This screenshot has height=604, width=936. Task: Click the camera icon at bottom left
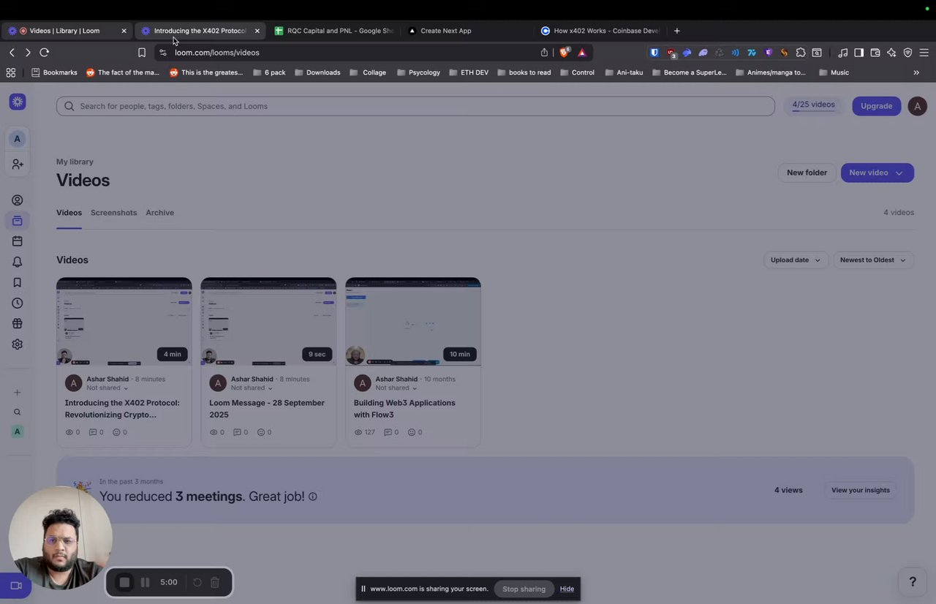tap(16, 586)
